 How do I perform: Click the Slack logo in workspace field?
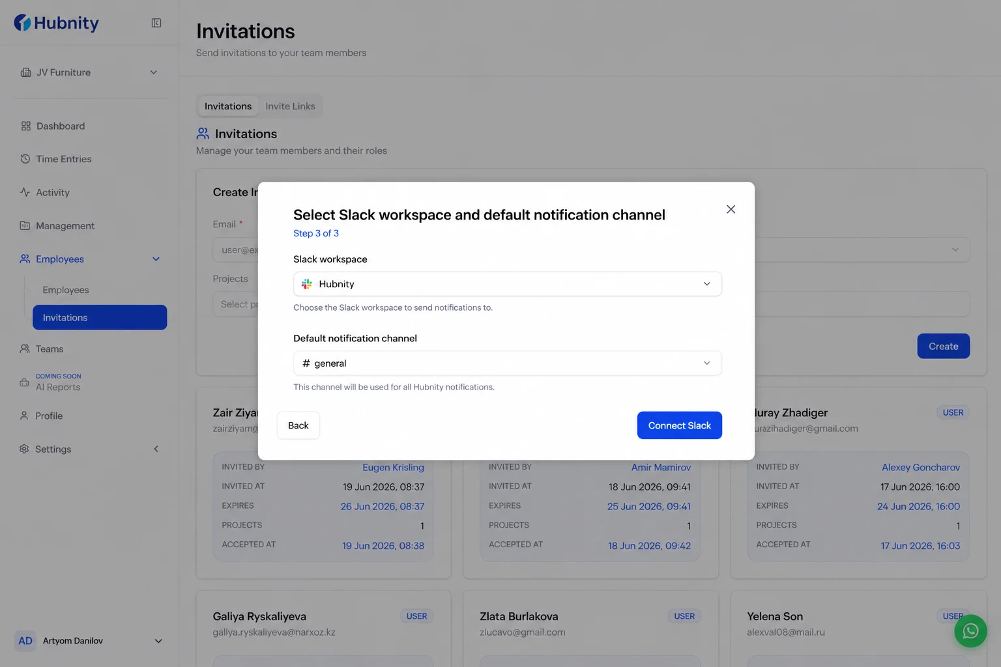pyautogui.click(x=306, y=284)
